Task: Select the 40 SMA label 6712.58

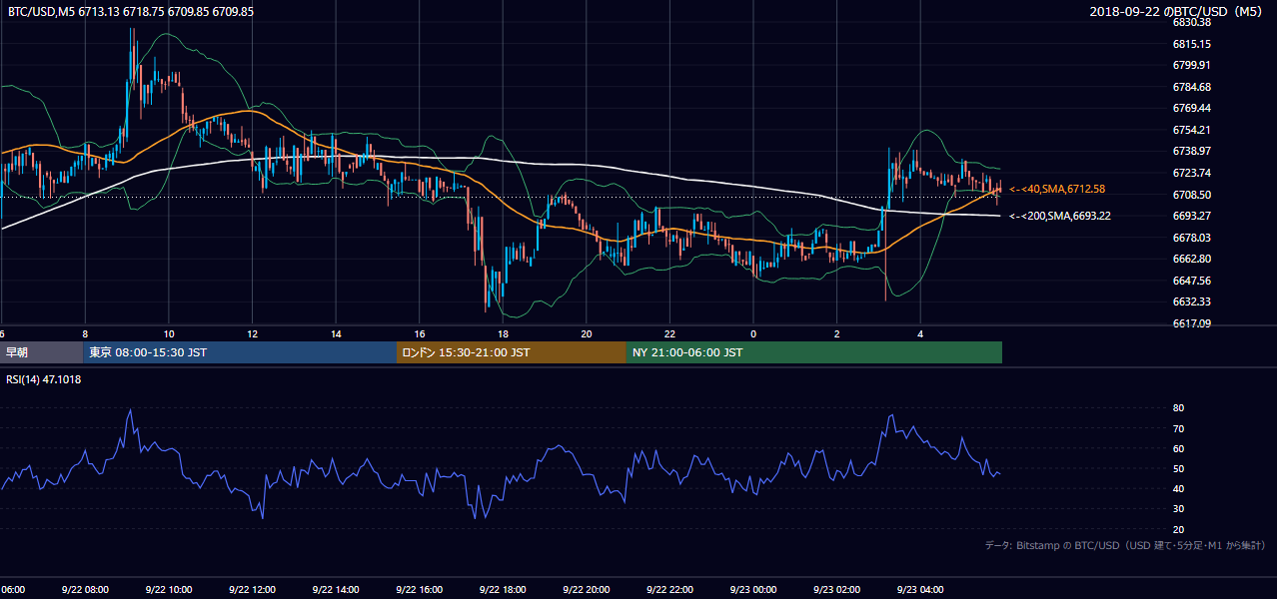Action: [1057, 189]
